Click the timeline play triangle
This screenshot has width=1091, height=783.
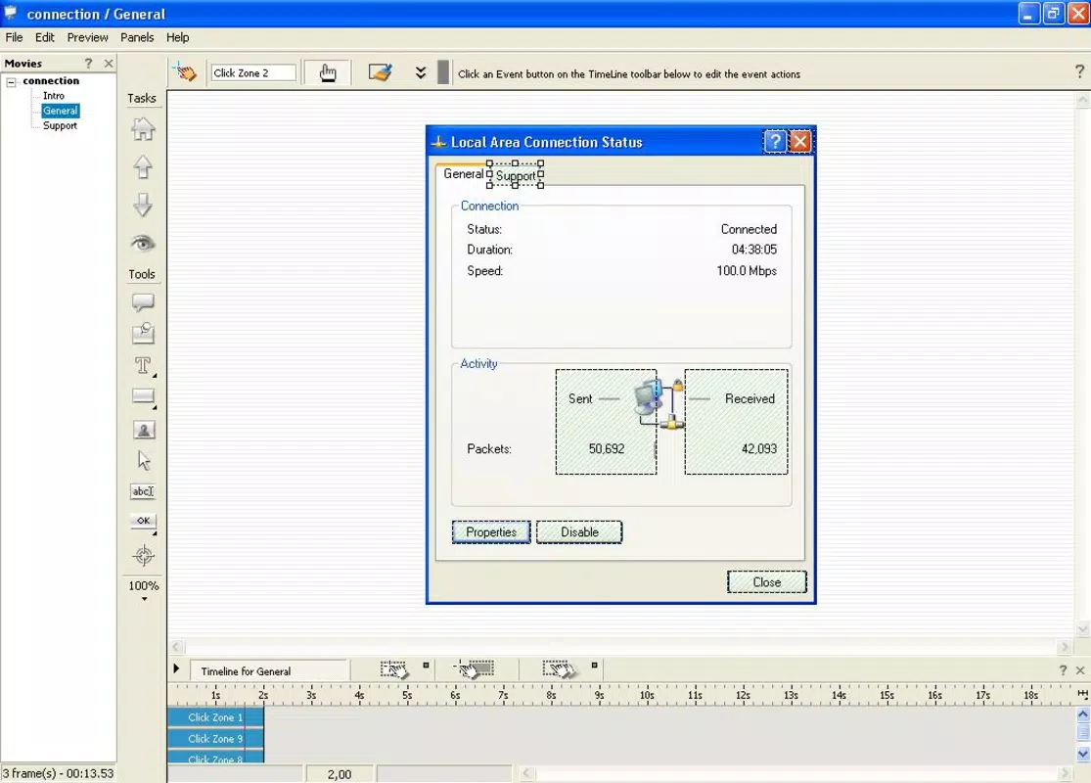[x=176, y=668]
